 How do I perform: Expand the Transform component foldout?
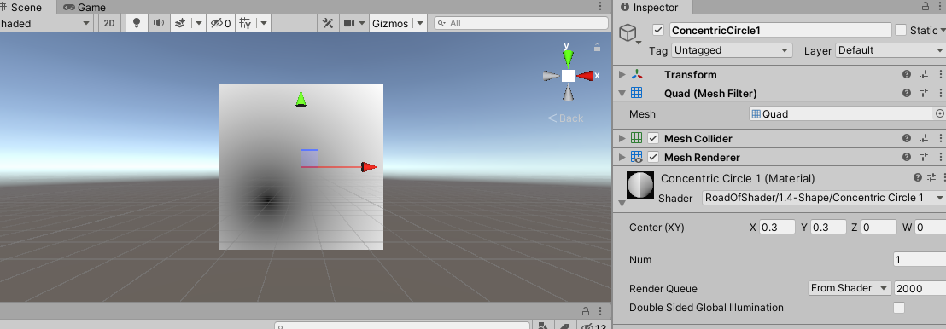(x=622, y=75)
